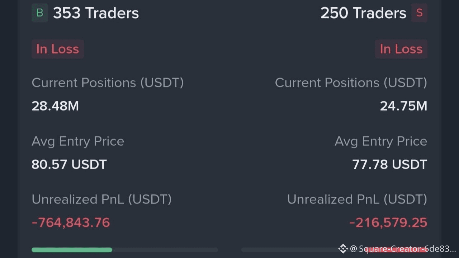Click the Binance logo in watermark
Viewport: 459px width, 258px height.
point(343,249)
